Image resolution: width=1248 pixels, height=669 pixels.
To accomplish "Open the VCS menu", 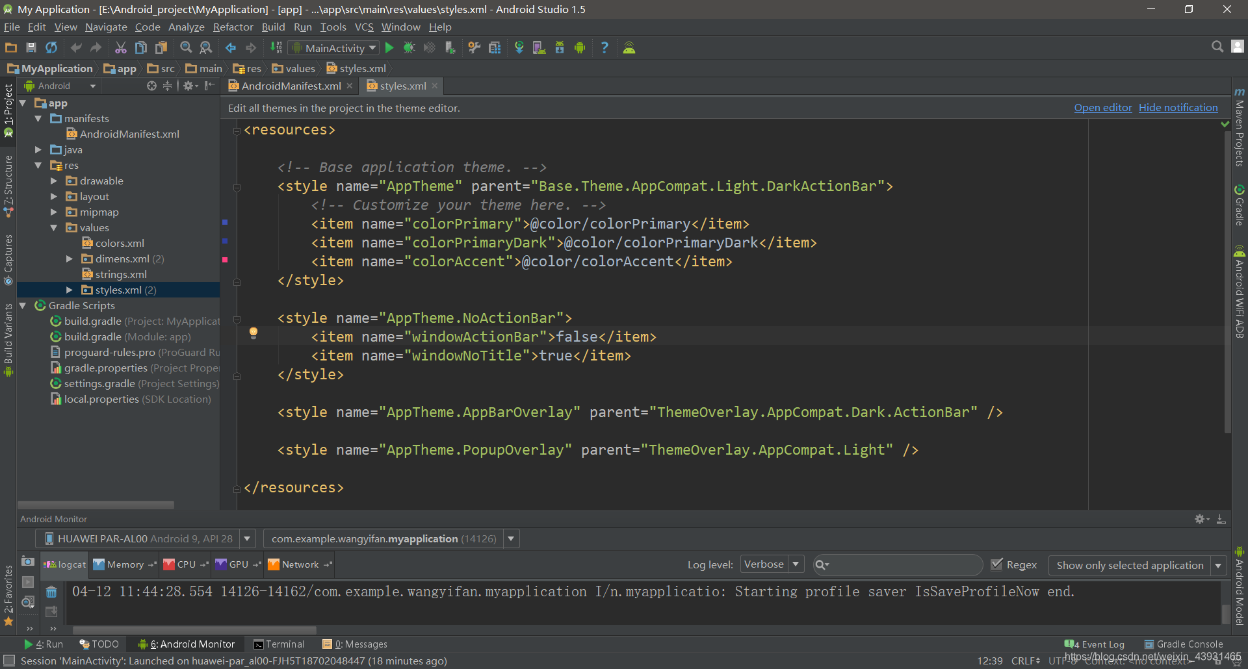I will (364, 27).
